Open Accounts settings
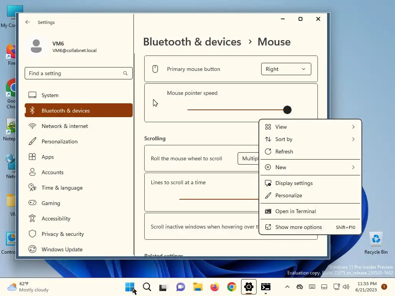This screenshot has width=395, height=296. pos(79,172)
